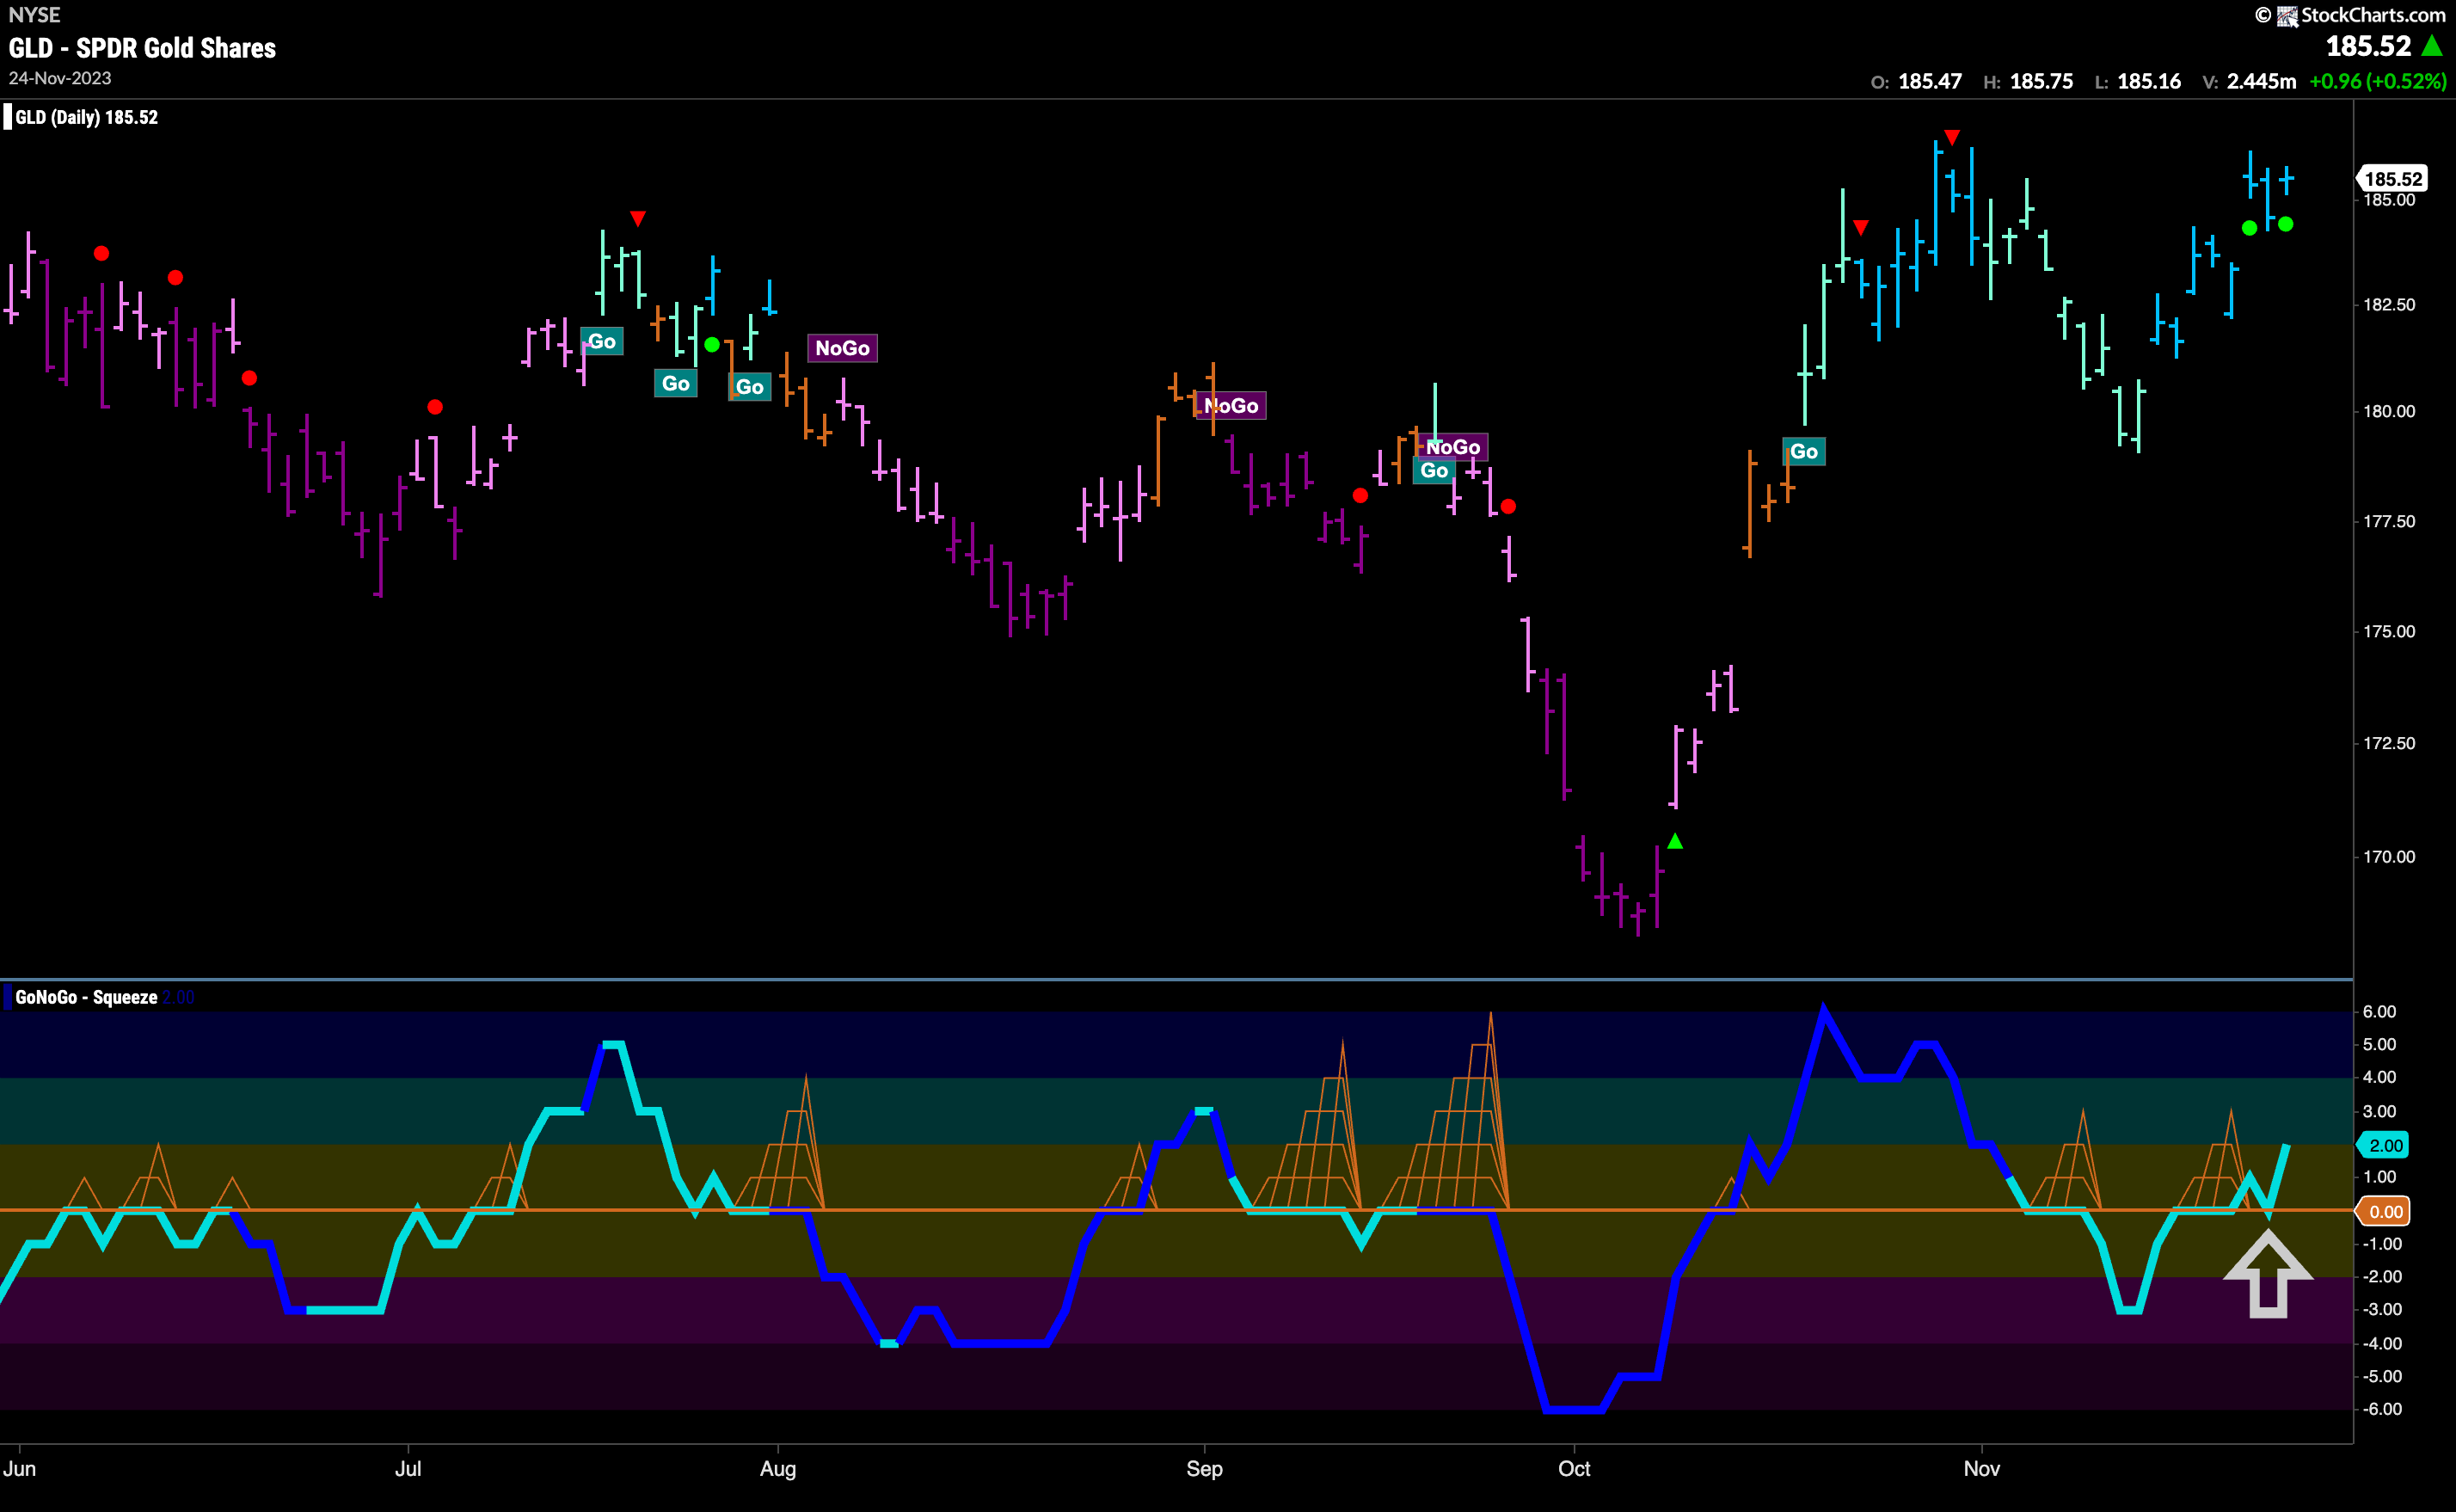Click the O: 185.47 open value
This screenshot has width=2456, height=1512.
[x=1916, y=81]
